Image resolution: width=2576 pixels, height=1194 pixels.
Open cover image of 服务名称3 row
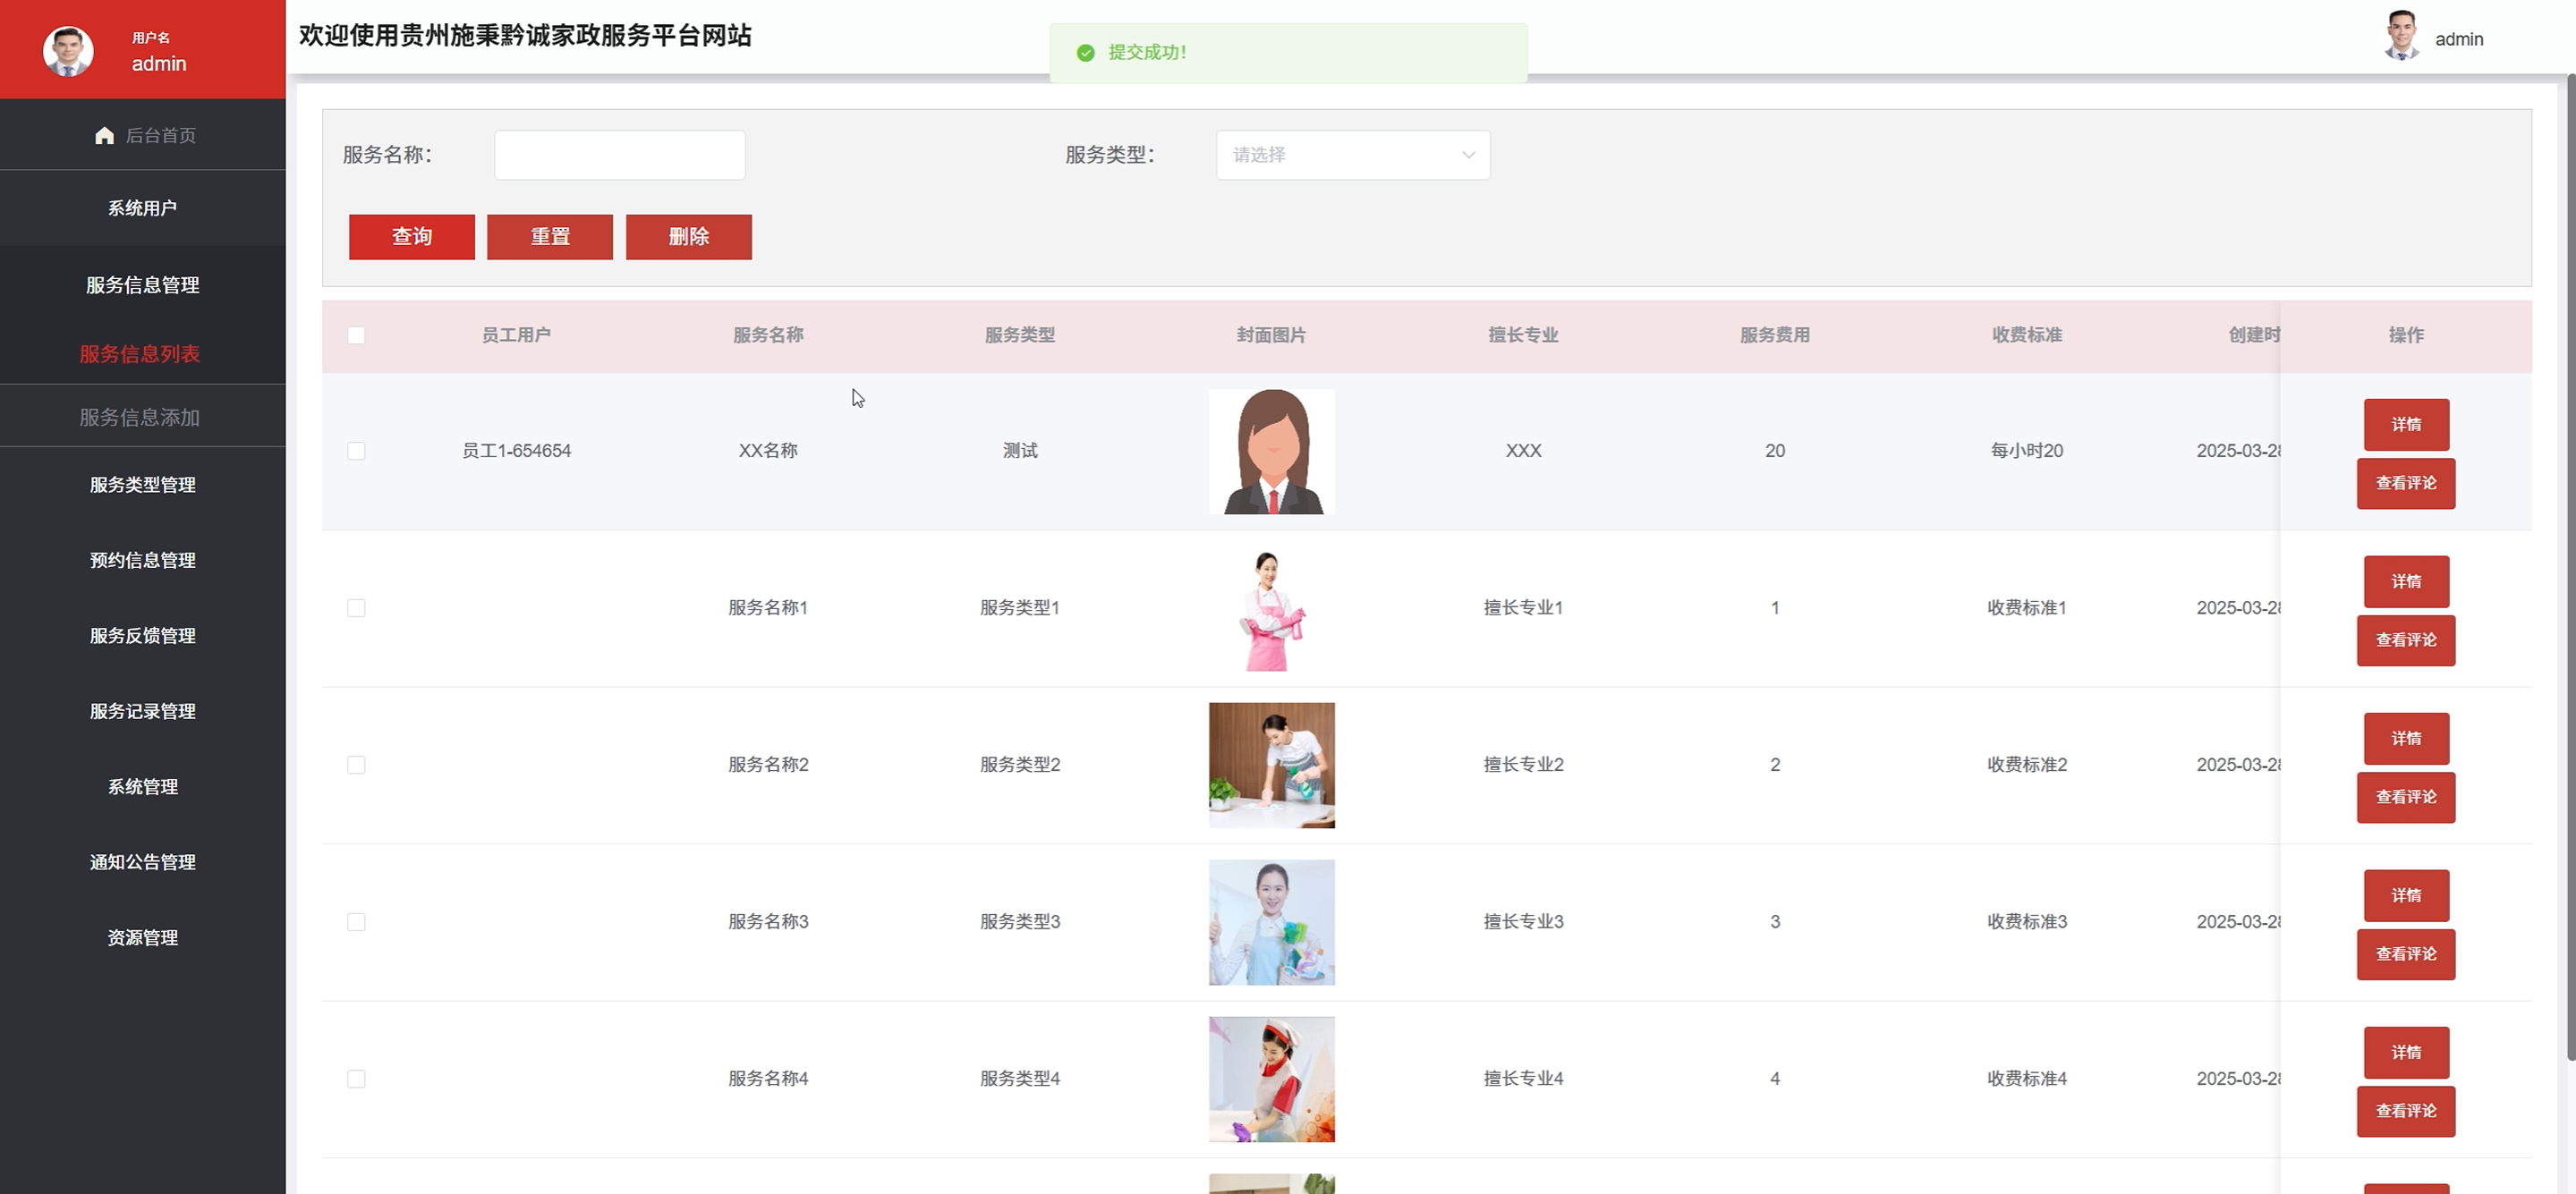click(1271, 922)
